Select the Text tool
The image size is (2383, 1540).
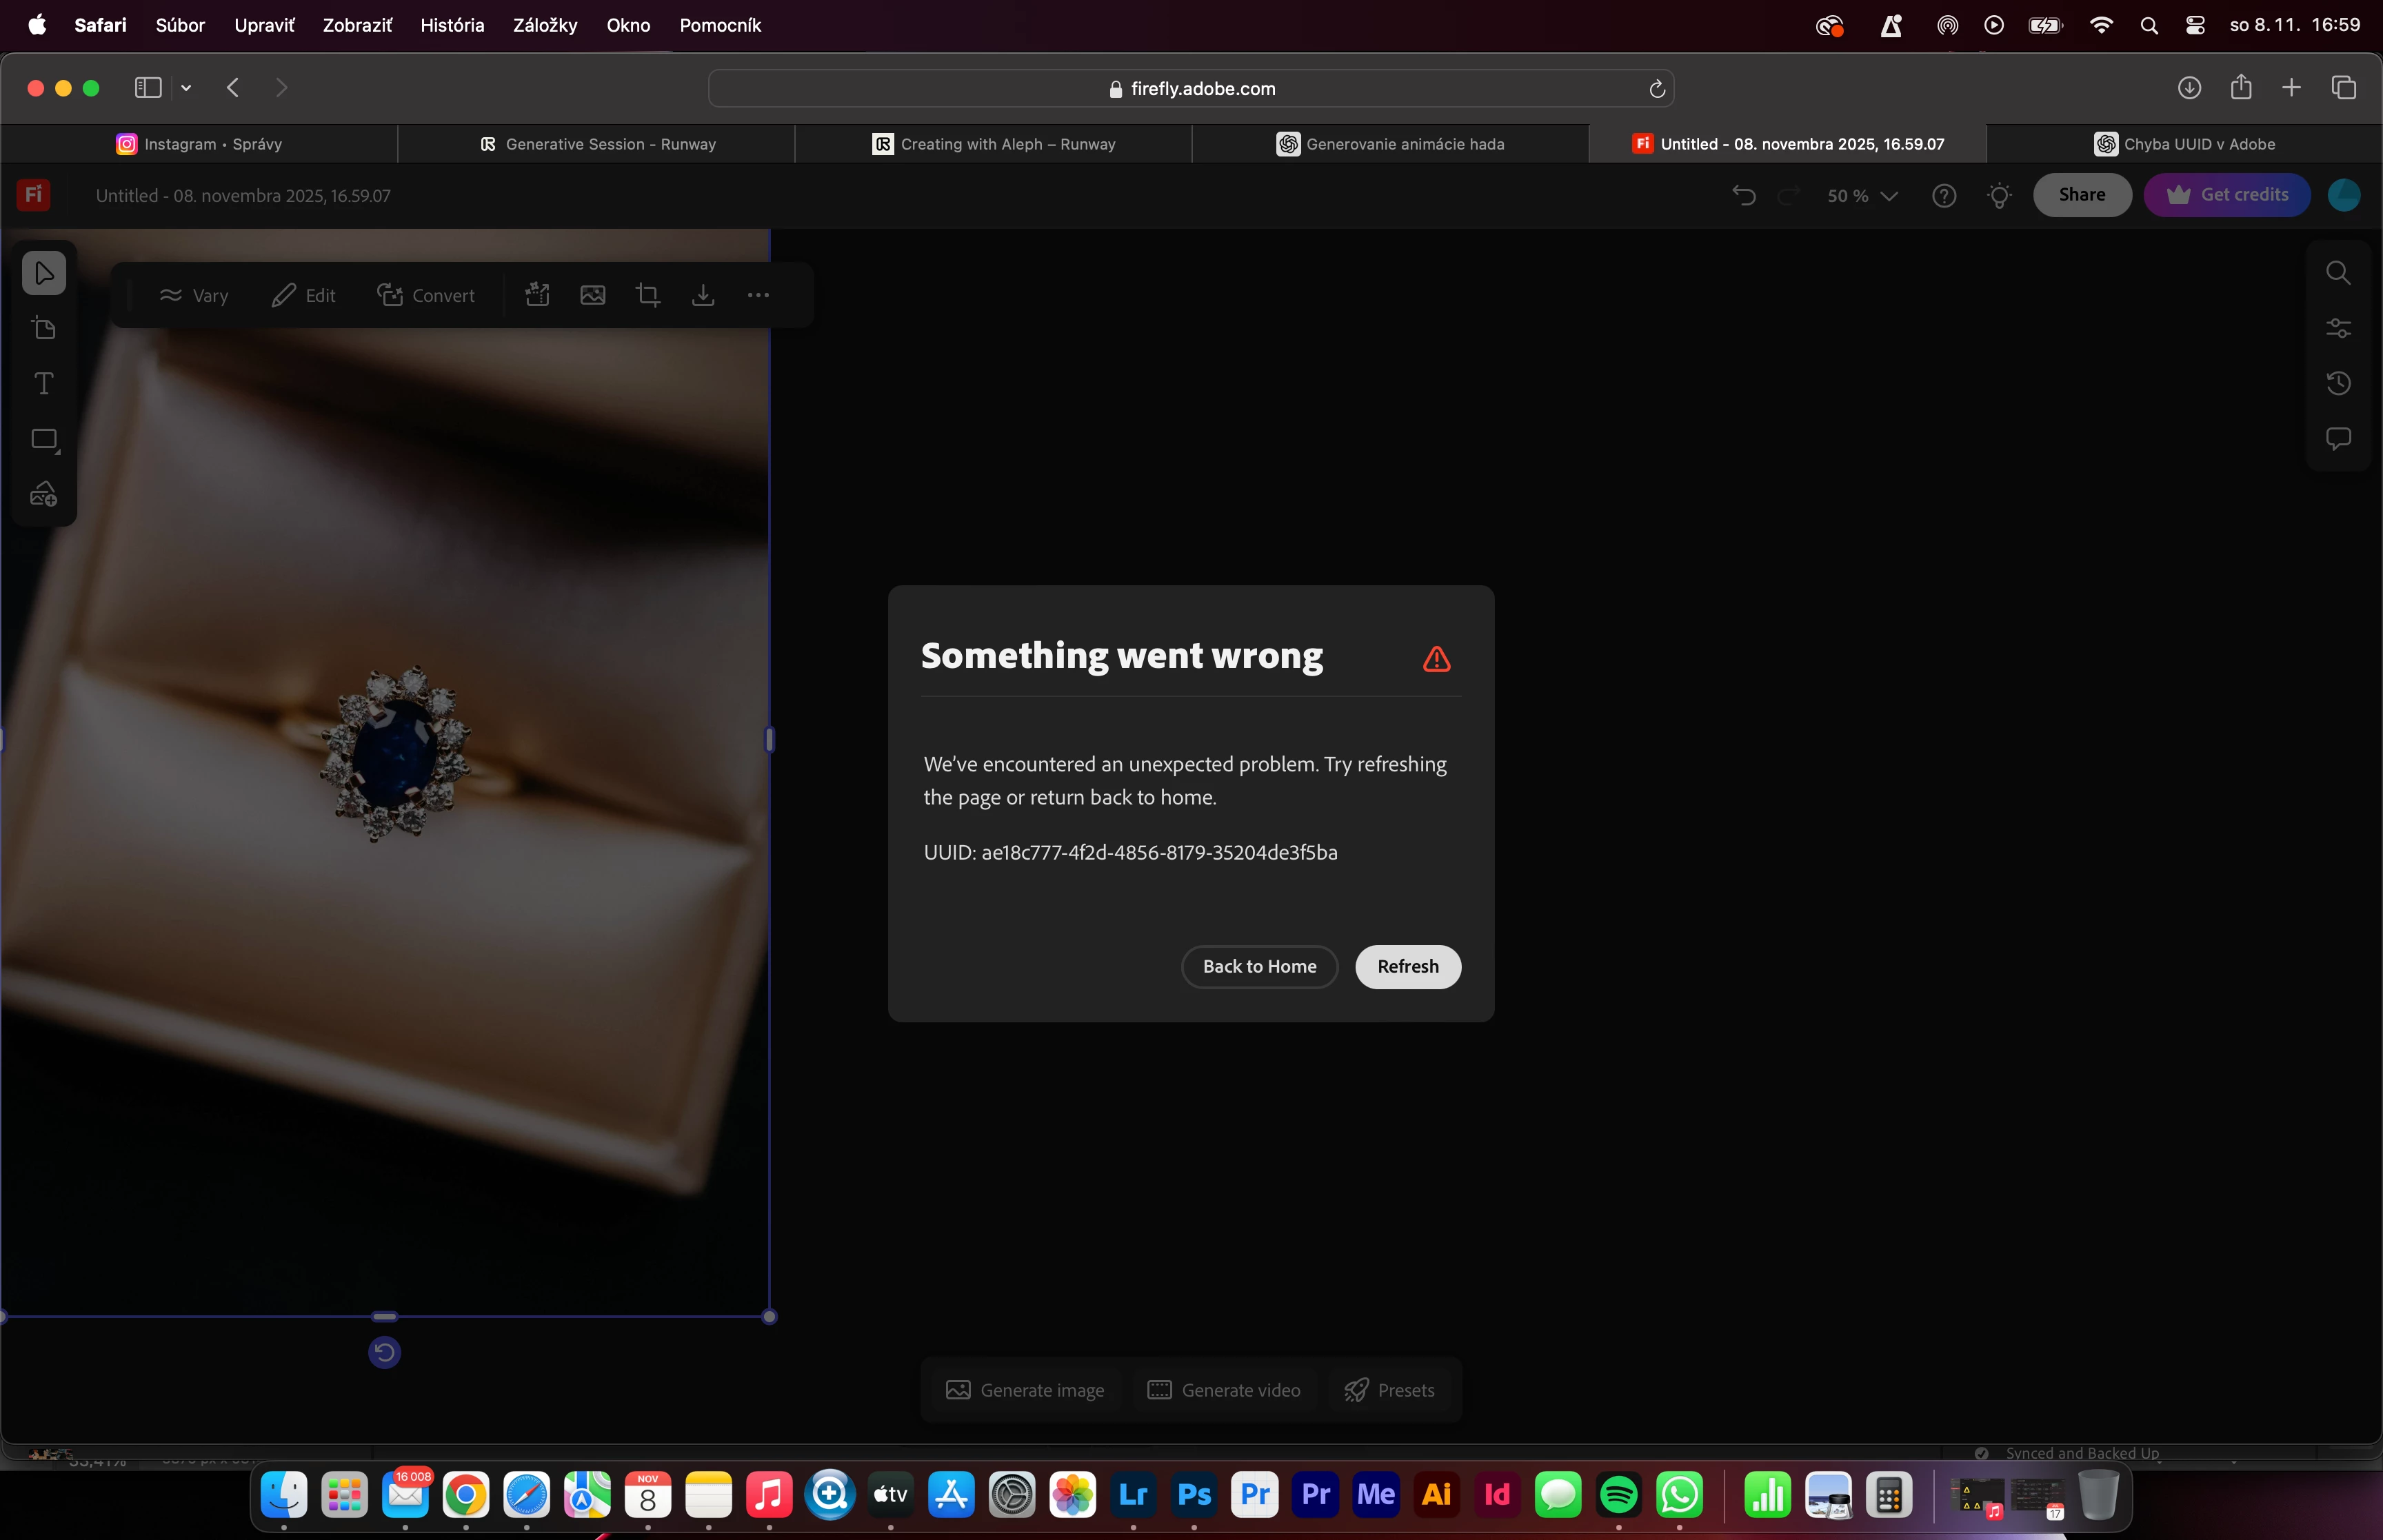[x=44, y=384]
